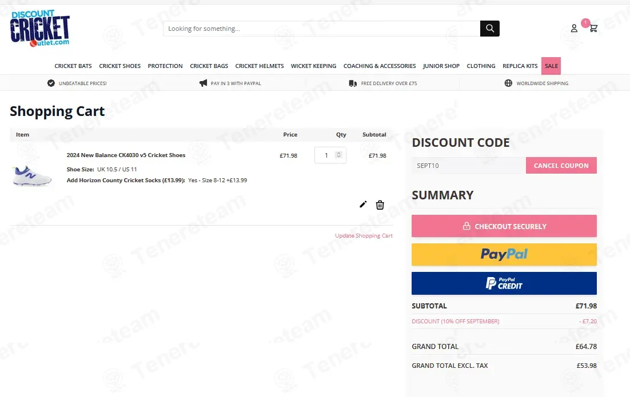Open the Junior Shop menu

pos(441,66)
